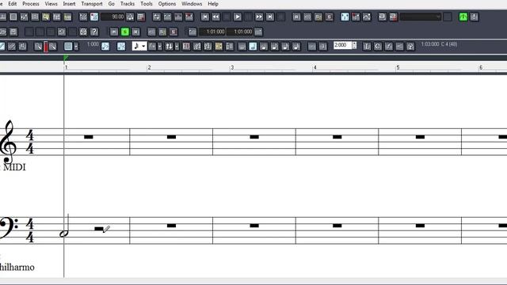This screenshot has width=507, height=285.
Task: Select the sixteenth note duration
Action: coord(285,46)
